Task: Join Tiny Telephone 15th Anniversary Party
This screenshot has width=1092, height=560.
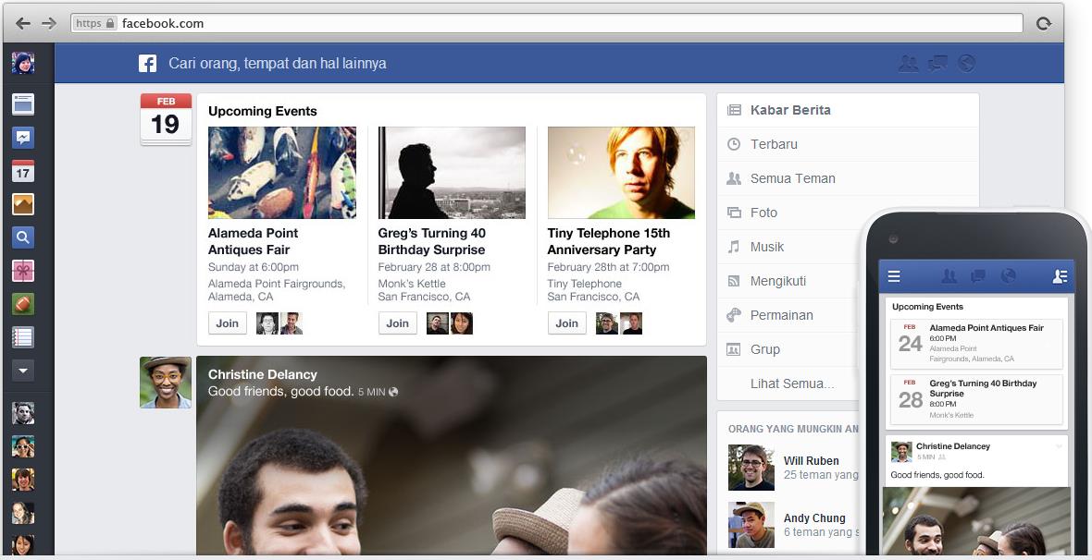Action: point(567,323)
